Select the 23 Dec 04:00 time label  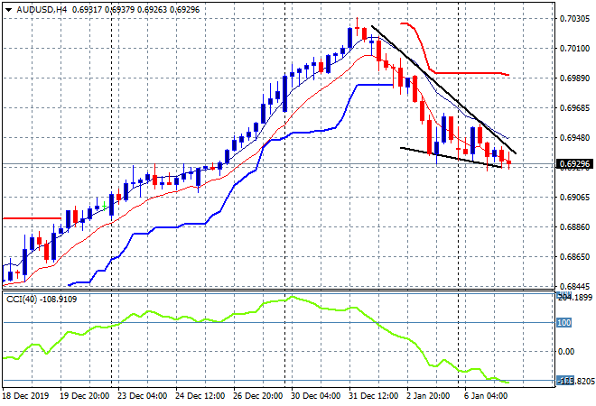click(142, 396)
